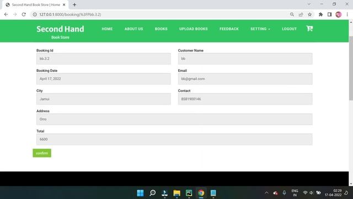Image resolution: width=353 pixels, height=199 pixels.
Task: Click the City field
Action: click(104, 99)
